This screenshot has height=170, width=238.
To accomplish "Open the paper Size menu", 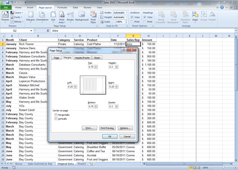I will coord(53,17).
